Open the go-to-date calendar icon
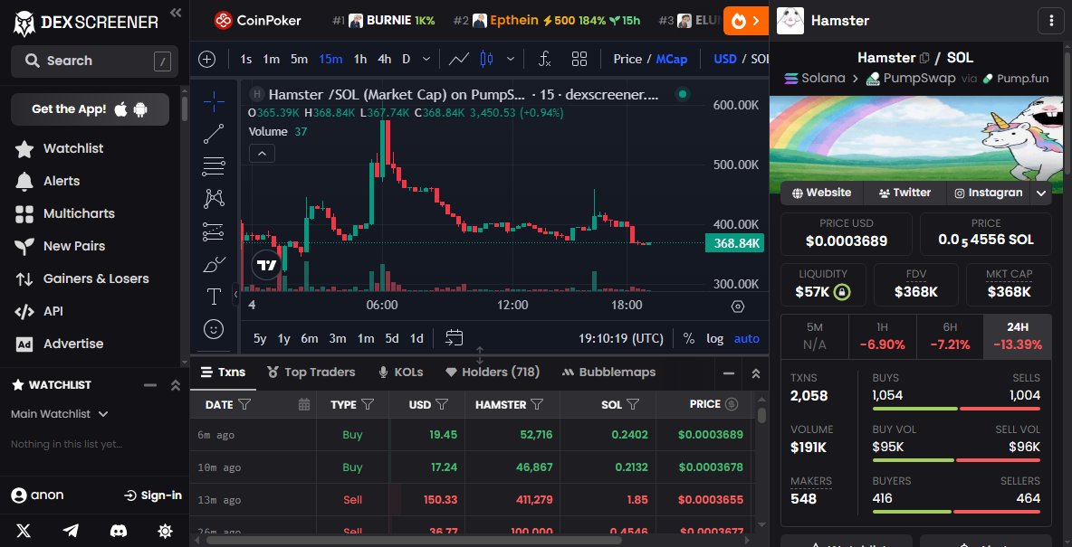Image resolution: width=1072 pixels, height=547 pixels. [x=454, y=337]
